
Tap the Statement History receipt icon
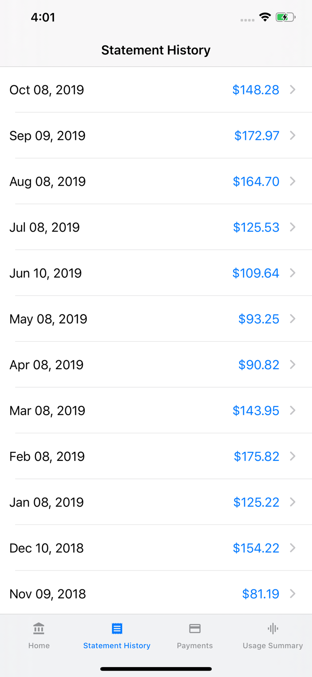[117, 628]
